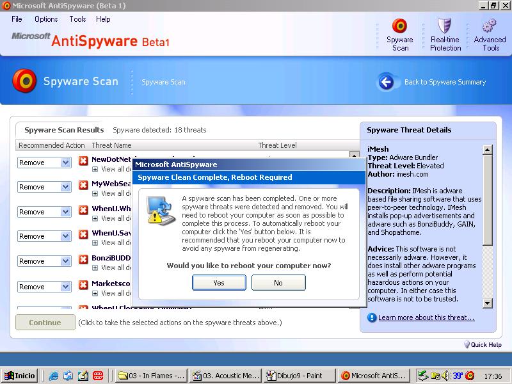Click the large Spyware Scan bullseye logo

pos(24,81)
